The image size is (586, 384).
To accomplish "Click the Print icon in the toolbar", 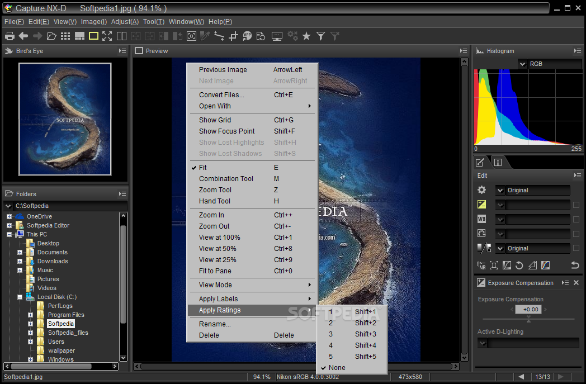I will point(10,36).
